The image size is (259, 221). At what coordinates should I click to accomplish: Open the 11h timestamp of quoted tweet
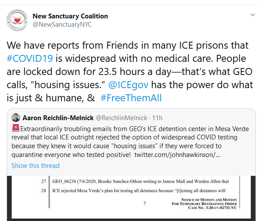[x=157, y=118]
